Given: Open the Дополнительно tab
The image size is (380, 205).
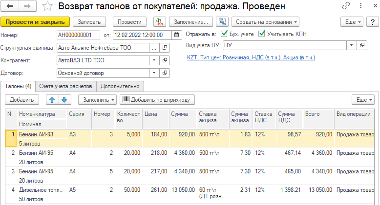Looking at the screenshot, I should 120,86.
